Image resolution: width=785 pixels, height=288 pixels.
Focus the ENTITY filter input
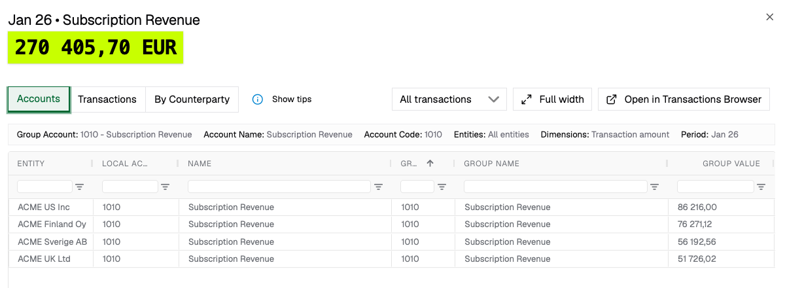(45, 187)
